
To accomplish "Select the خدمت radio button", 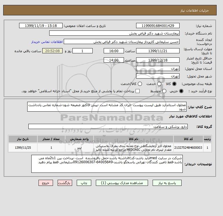I will [159, 84].
